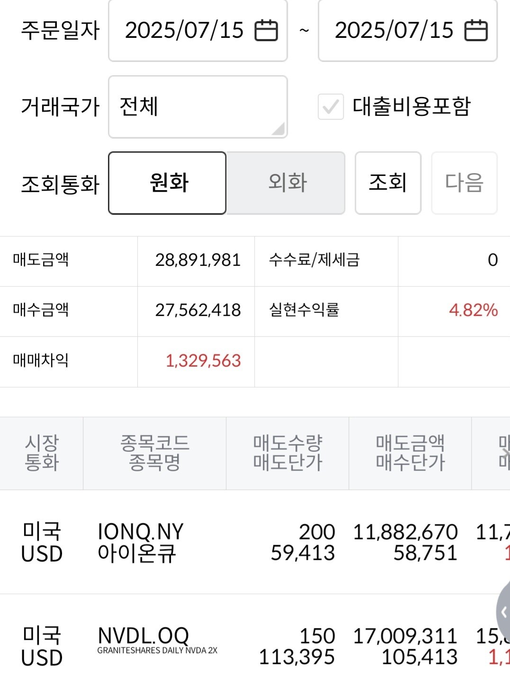This screenshot has width=510, height=679.
Task: Click the end date input field
Action: click(394, 31)
